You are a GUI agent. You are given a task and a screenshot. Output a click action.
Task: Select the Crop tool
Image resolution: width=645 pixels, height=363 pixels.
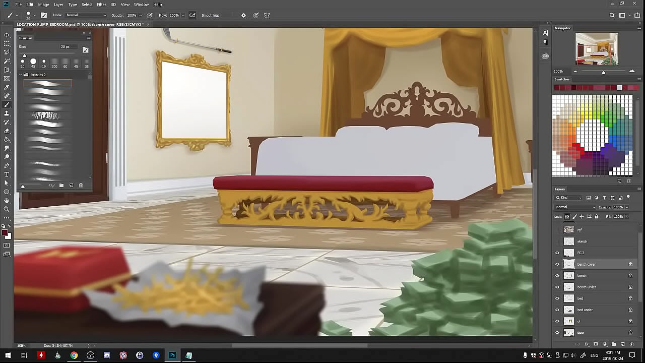[7, 70]
